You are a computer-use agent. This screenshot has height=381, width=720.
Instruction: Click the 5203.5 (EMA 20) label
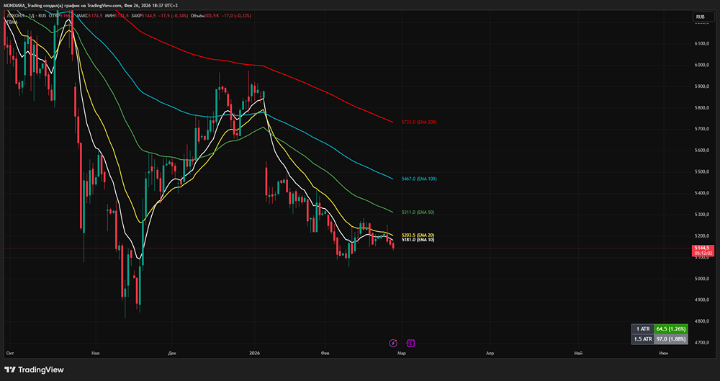tap(418, 235)
